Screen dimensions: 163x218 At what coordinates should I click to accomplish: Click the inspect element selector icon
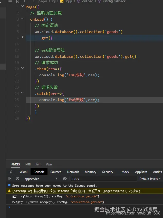click(x=10, y=172)
